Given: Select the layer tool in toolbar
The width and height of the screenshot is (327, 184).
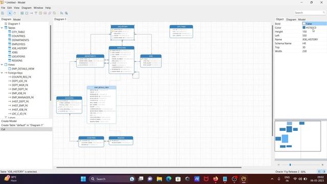Looking at the screenshot, I should click(54, 13).
